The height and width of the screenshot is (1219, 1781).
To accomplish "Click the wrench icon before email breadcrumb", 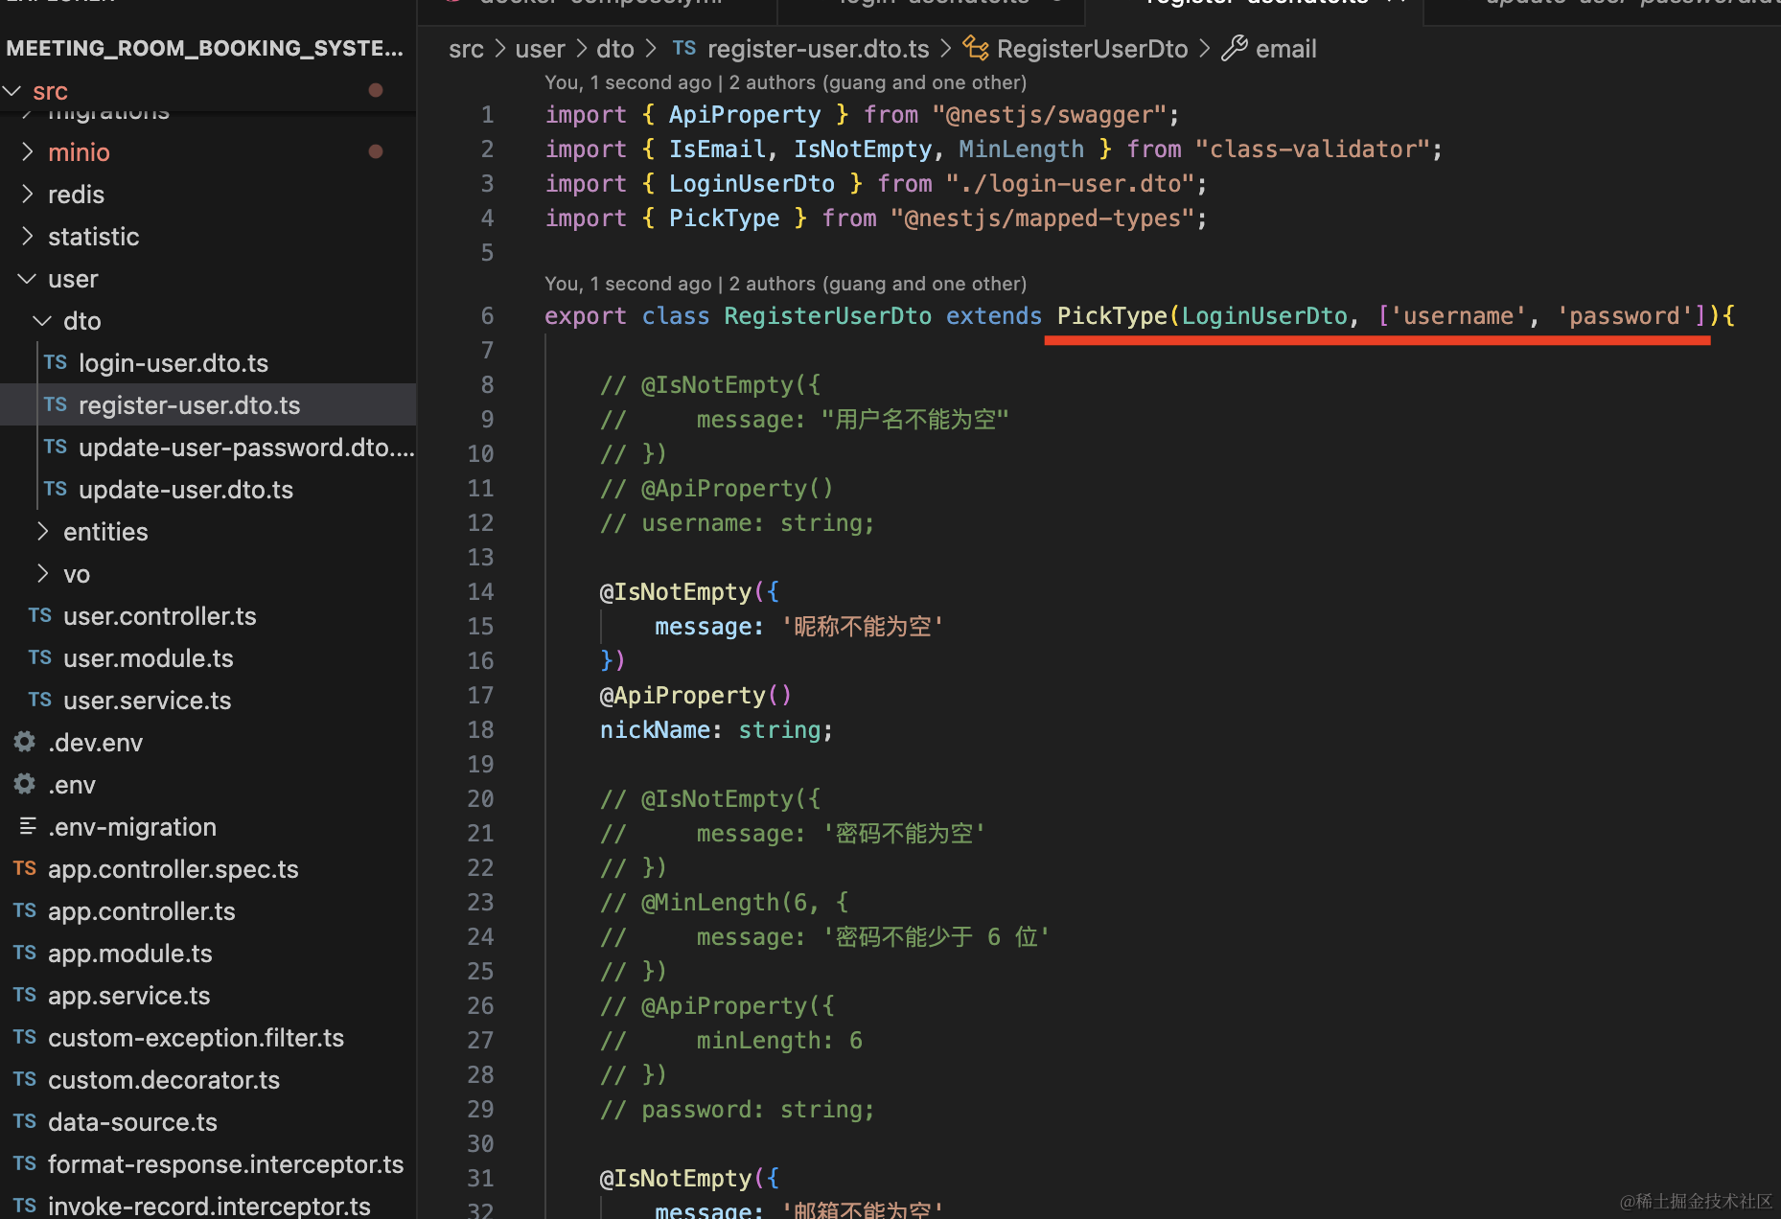I will tap(1235, 48).
